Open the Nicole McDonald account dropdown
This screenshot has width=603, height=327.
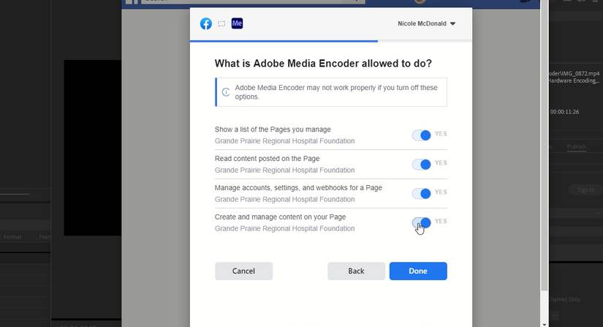[x=426, y=23]
